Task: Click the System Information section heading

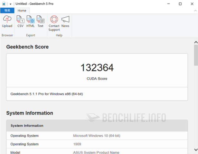Action: (x=30, y=113)
